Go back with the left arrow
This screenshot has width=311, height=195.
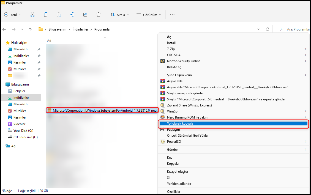click(4, 29)
